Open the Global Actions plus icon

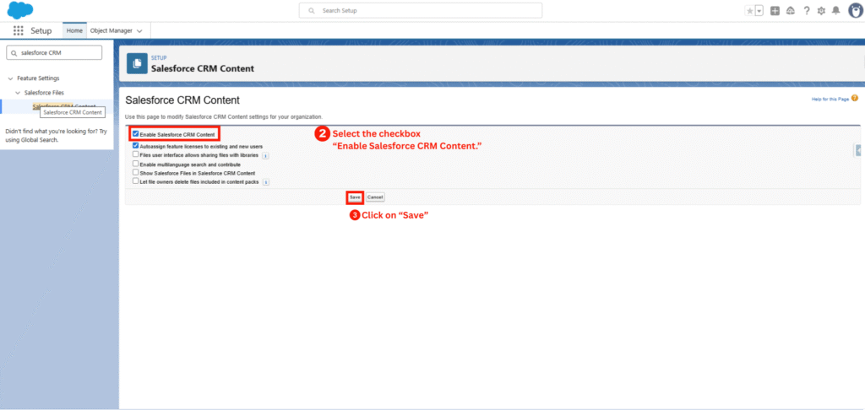coord(775,11)
